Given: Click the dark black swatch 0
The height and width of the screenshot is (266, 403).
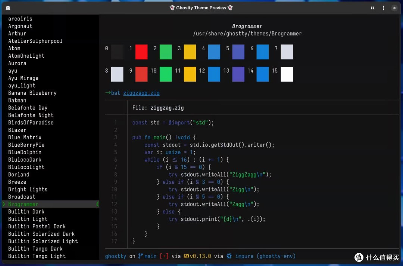Looking at the screenshot, I should [117, 52].
